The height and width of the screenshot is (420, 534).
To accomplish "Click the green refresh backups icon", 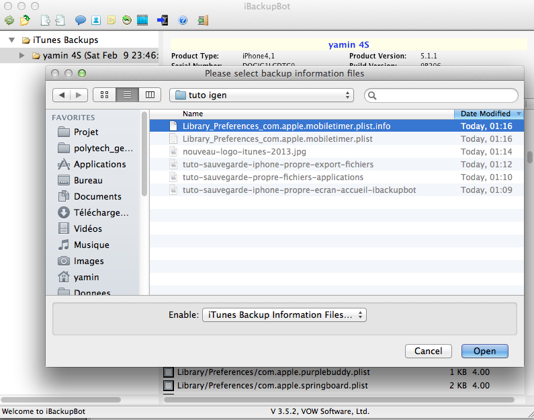I will click(9, 20).
